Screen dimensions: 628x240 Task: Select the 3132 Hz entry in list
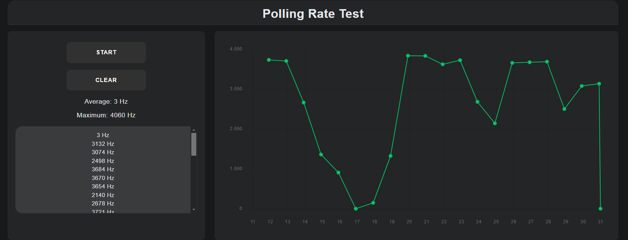[x=103, y=144]
